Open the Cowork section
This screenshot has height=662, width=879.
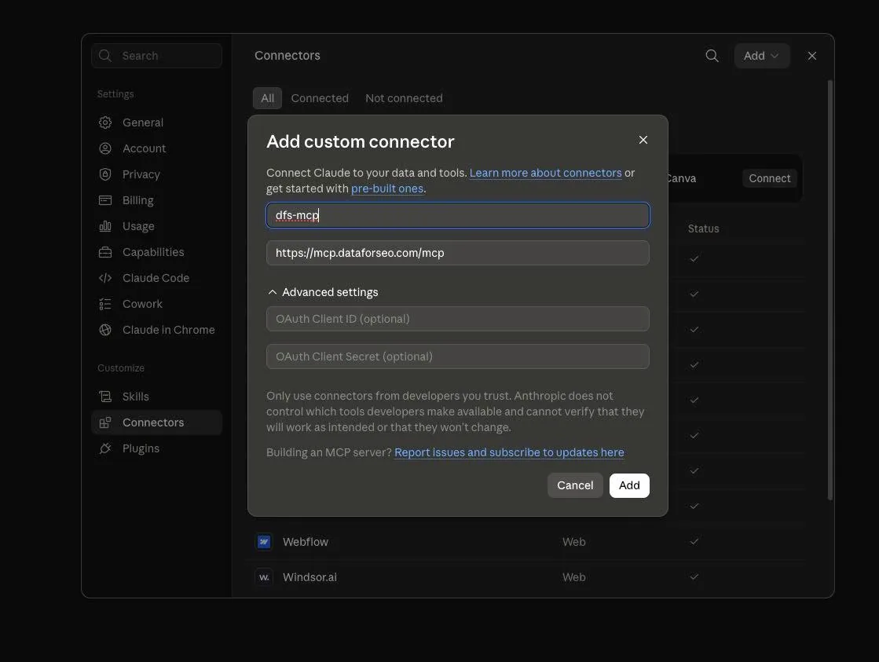pyautogui.click(x=156, y=304)
